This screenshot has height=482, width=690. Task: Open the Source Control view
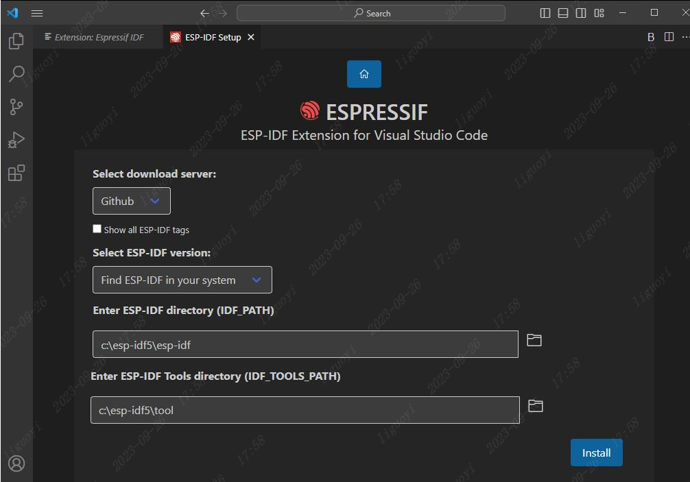tap(16, 107)
